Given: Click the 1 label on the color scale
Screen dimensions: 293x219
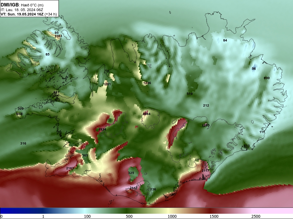Looking at the screenshot, I should click(x=43, y=216).
